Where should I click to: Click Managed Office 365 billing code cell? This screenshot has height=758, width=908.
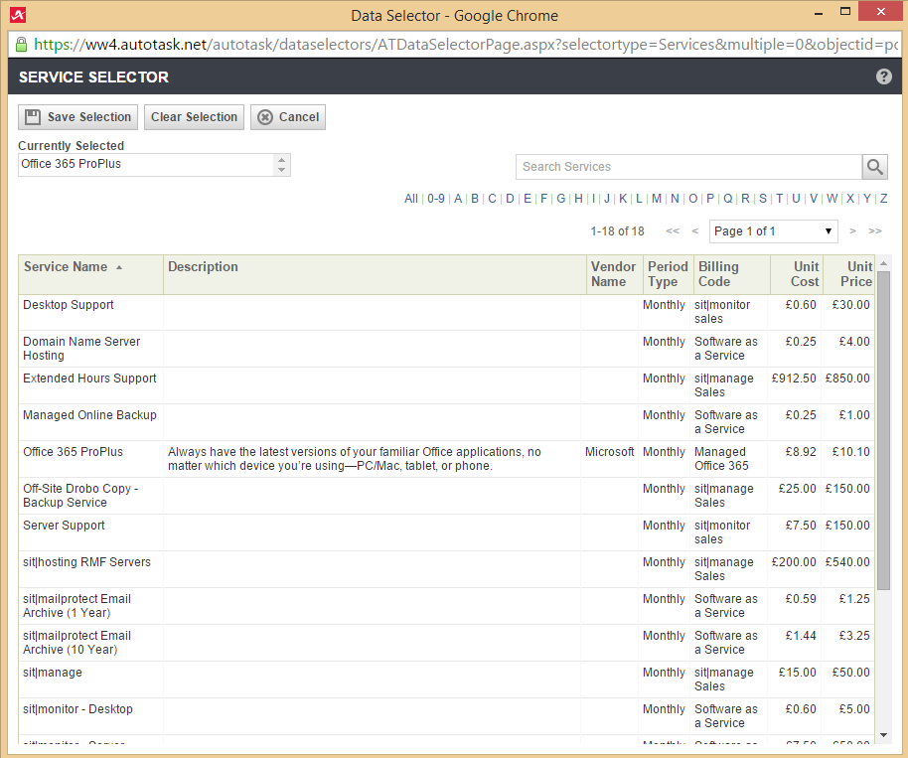click(721, 459)
